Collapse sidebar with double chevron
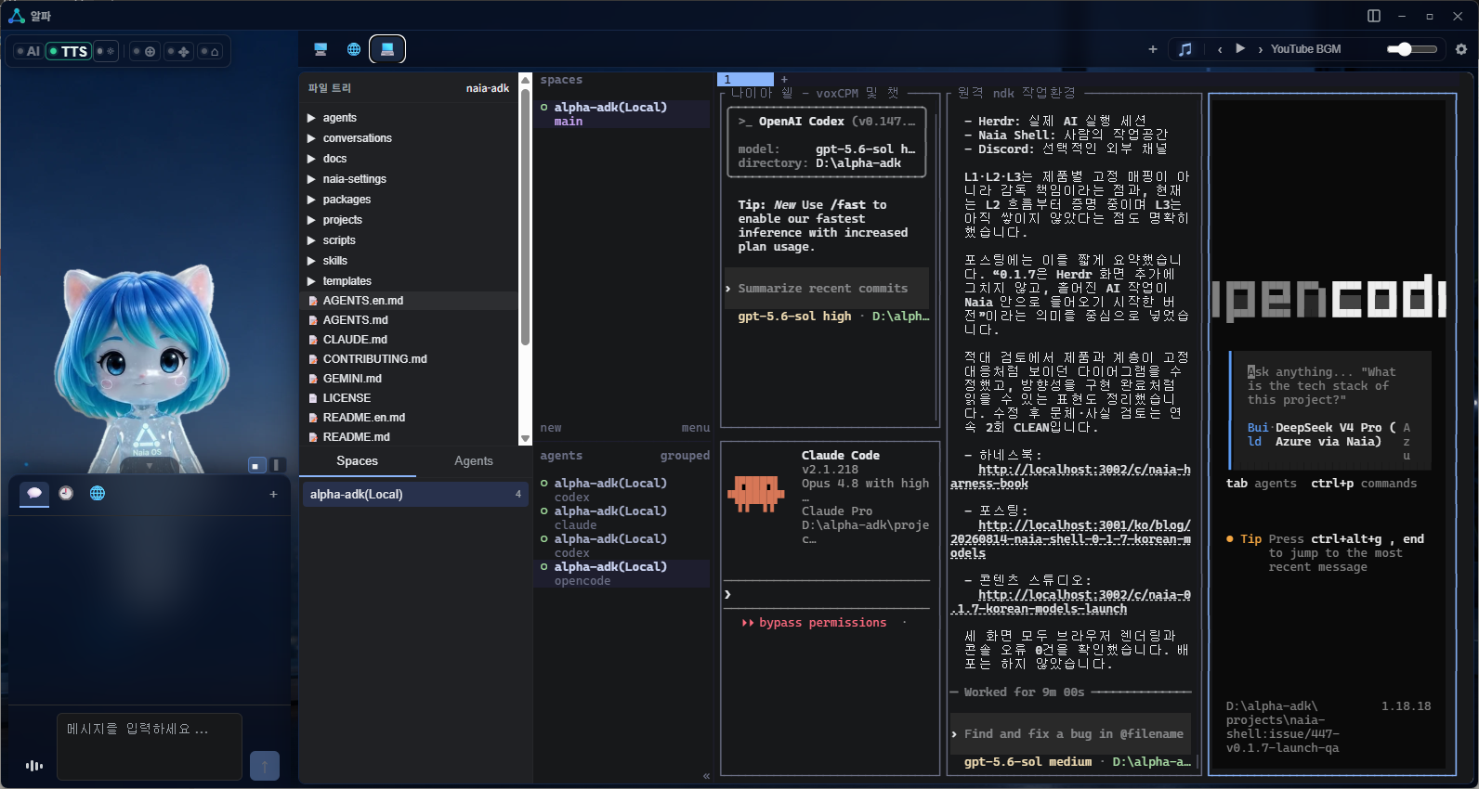The height and width of the screenshot is (789, 1479). point(706,776)
